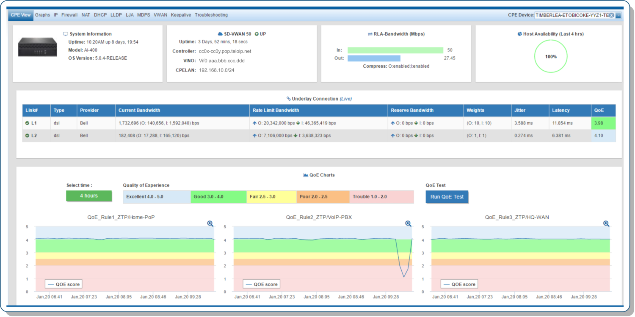The width and height of the screenshot is (635, 317).
Task: Select the LJA tab
Action: pyautogui.click(x=130, y=15)
